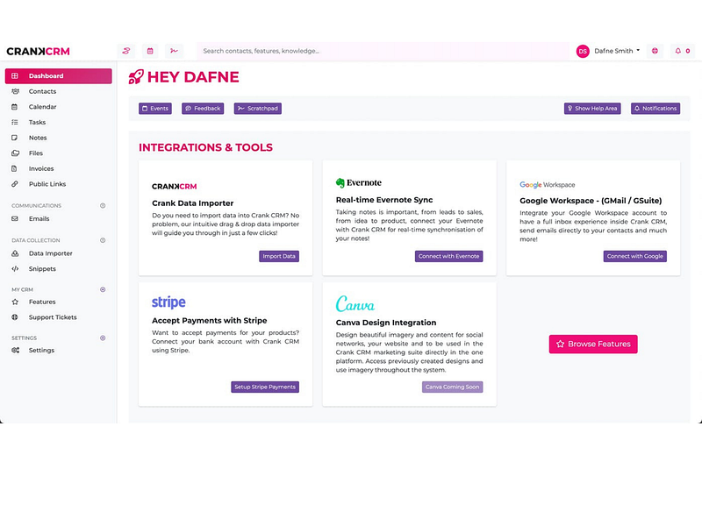Click the Support Tickets icon in sidebar
Image resolution: width=702 pixels, height=526 pixels.
[x=15, y=317]
